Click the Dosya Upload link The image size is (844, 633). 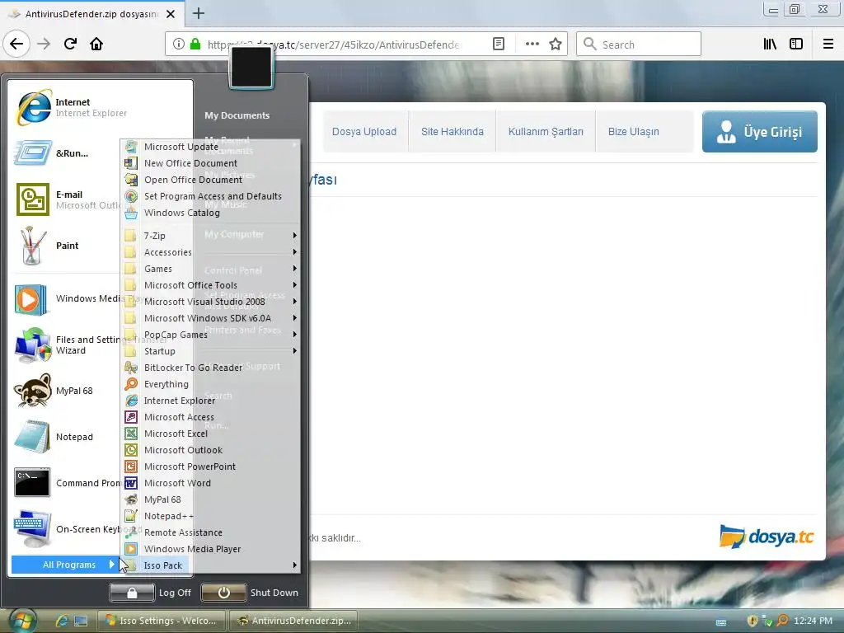[x=364, y=132]
